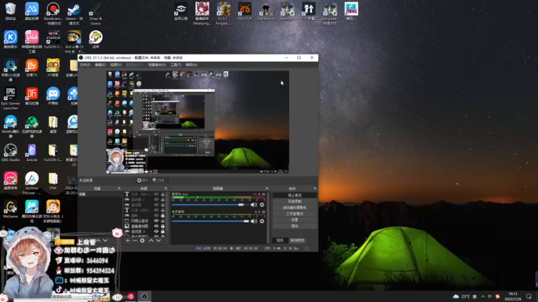The width and height of the screenshot is (538, 302).
Task: Pop out the 控件 dock panel
Action: 315,189
